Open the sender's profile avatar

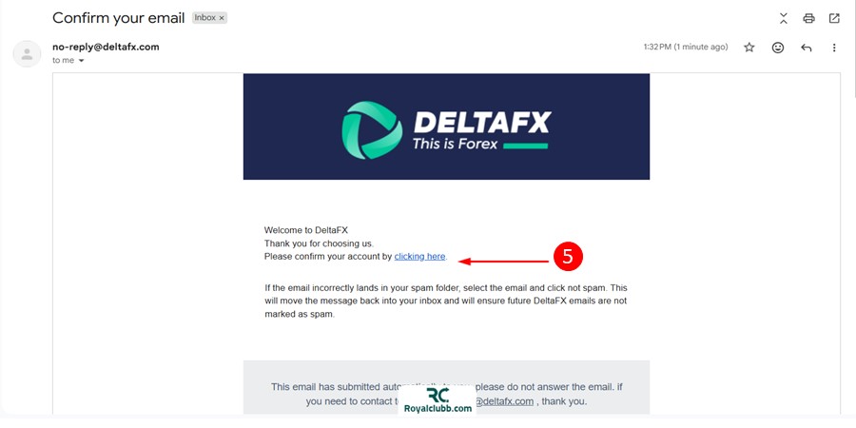(x=27, y=53)
